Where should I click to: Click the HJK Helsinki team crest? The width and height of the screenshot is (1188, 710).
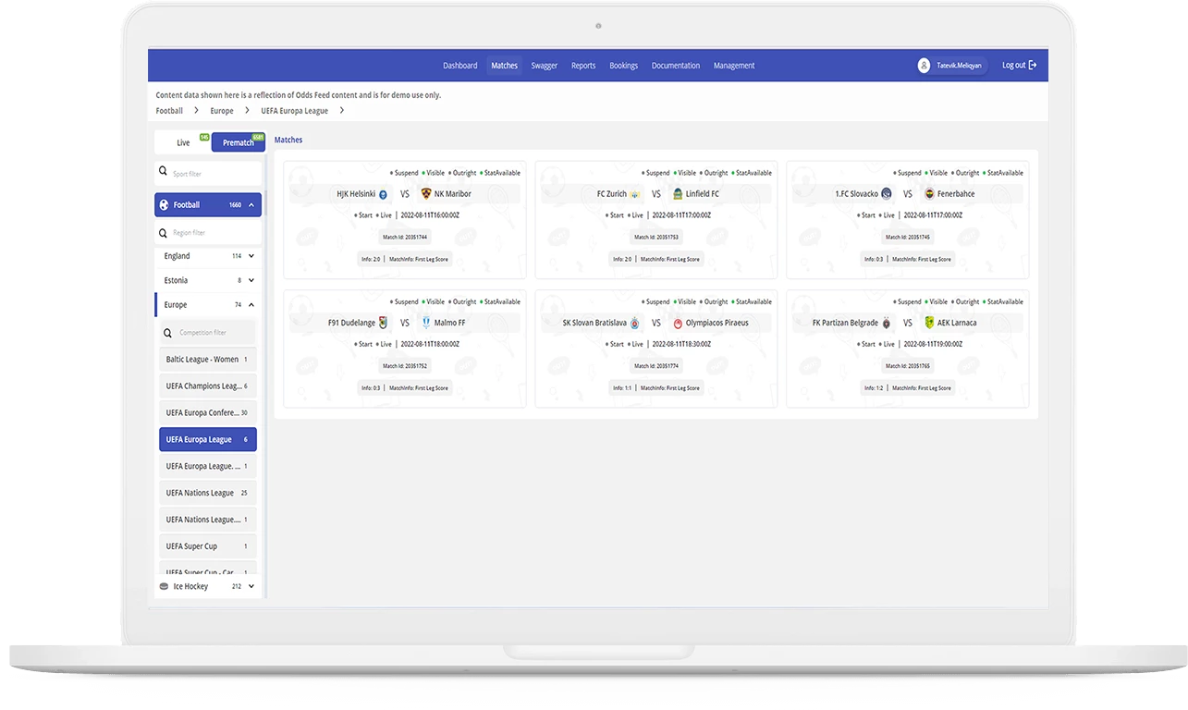point(383,194)
